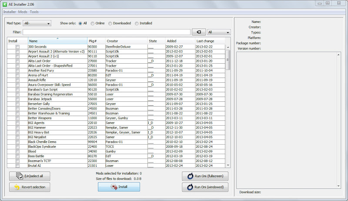Click the (Un)select all button
Screen dimensions: 348x201
(30, 176)
